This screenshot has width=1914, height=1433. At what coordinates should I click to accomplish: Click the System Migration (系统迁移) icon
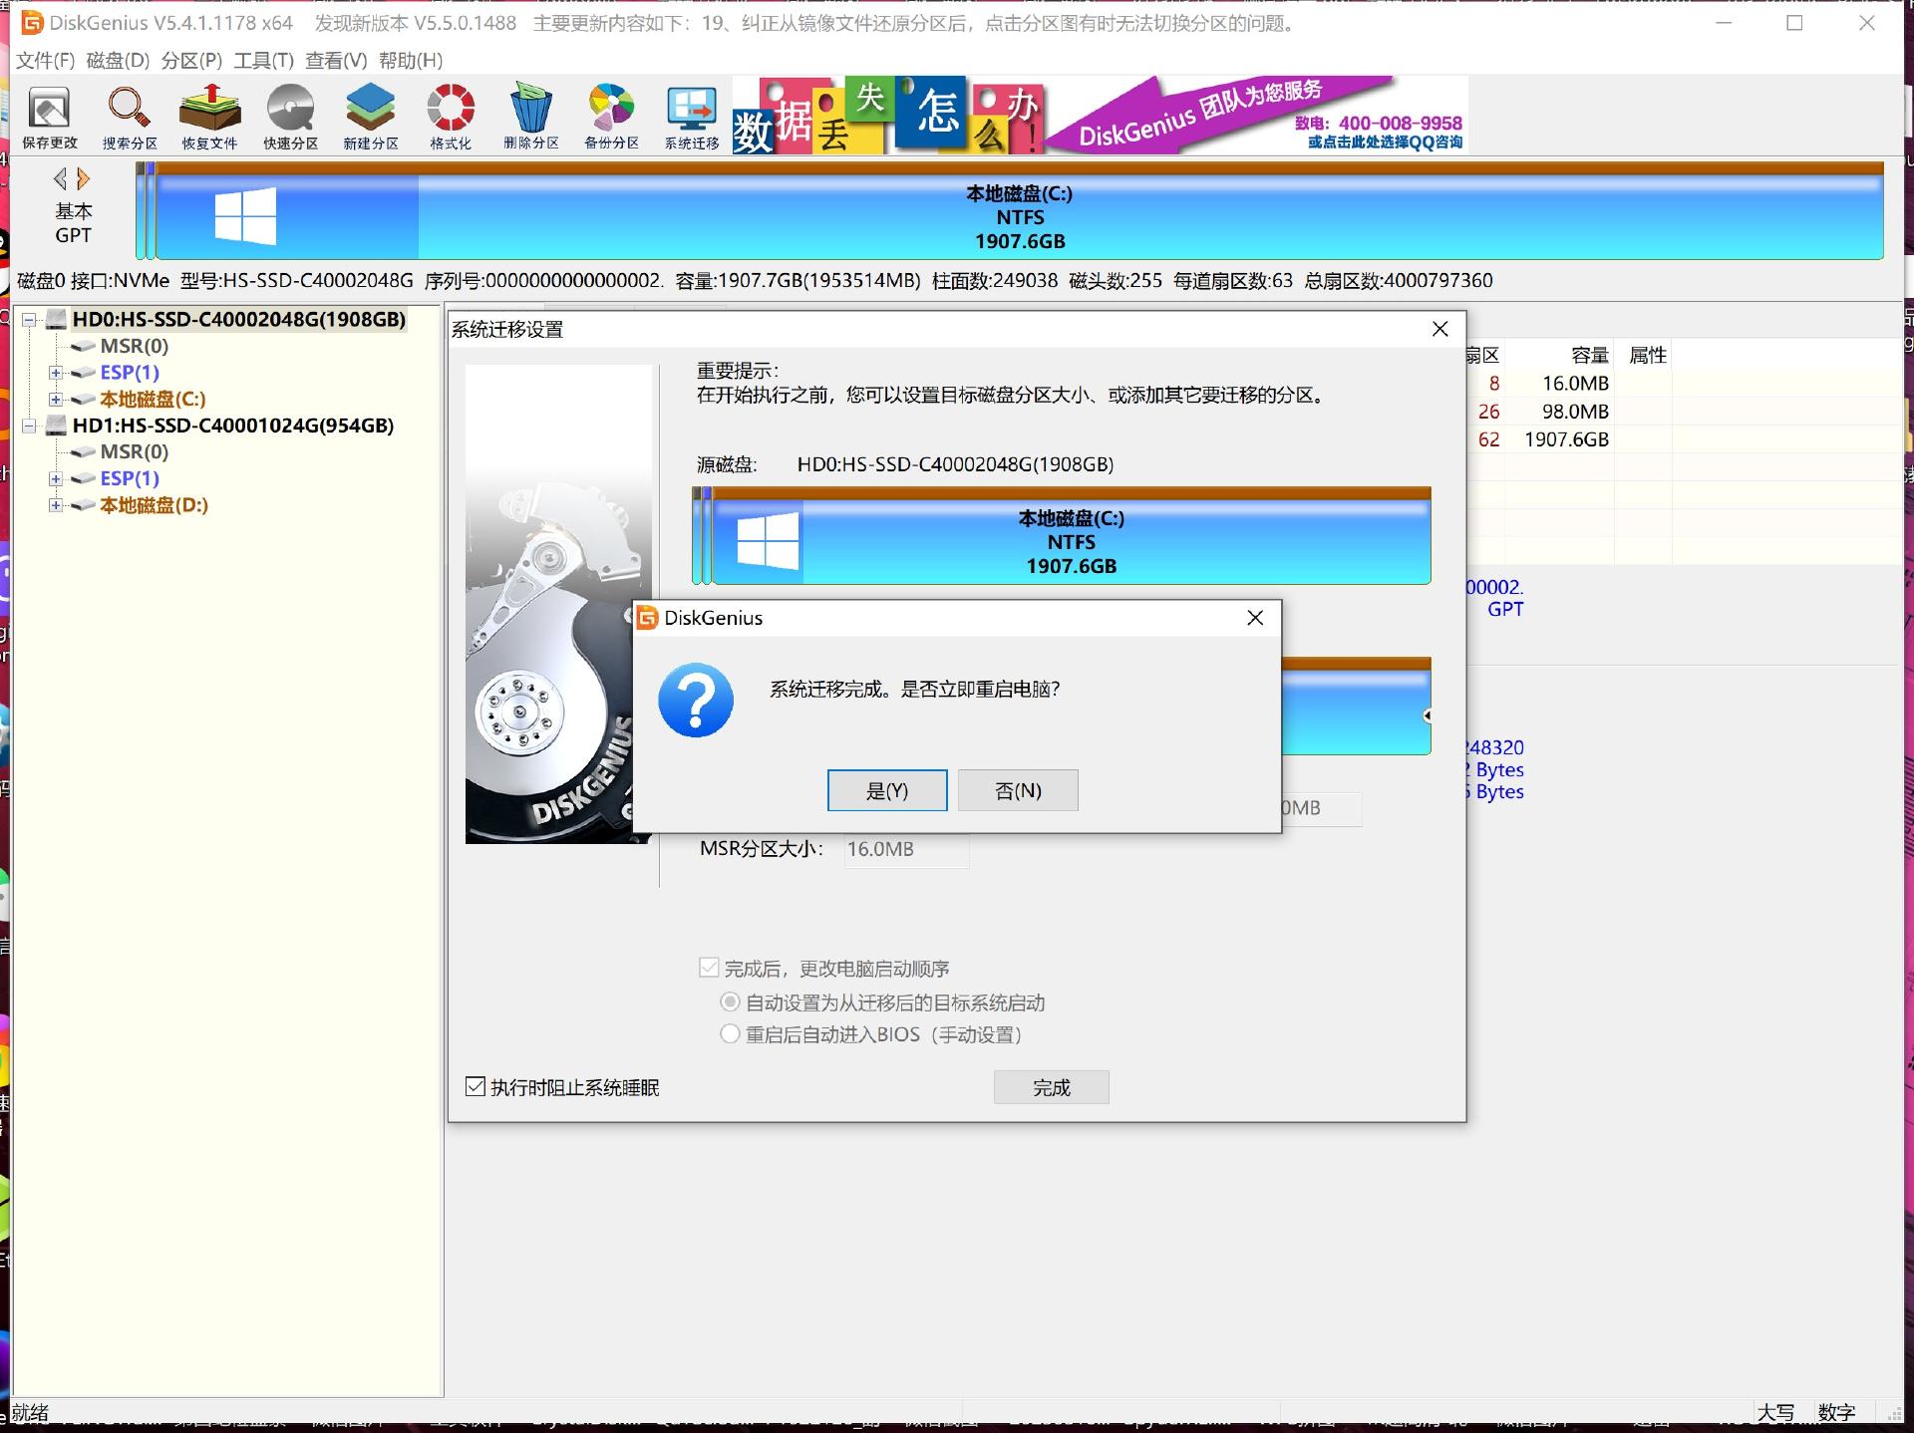tap(692, 117)
